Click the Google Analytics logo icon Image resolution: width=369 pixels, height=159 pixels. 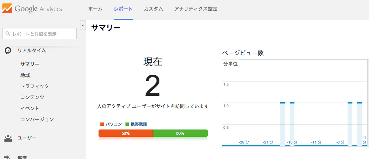pos(7,9)
